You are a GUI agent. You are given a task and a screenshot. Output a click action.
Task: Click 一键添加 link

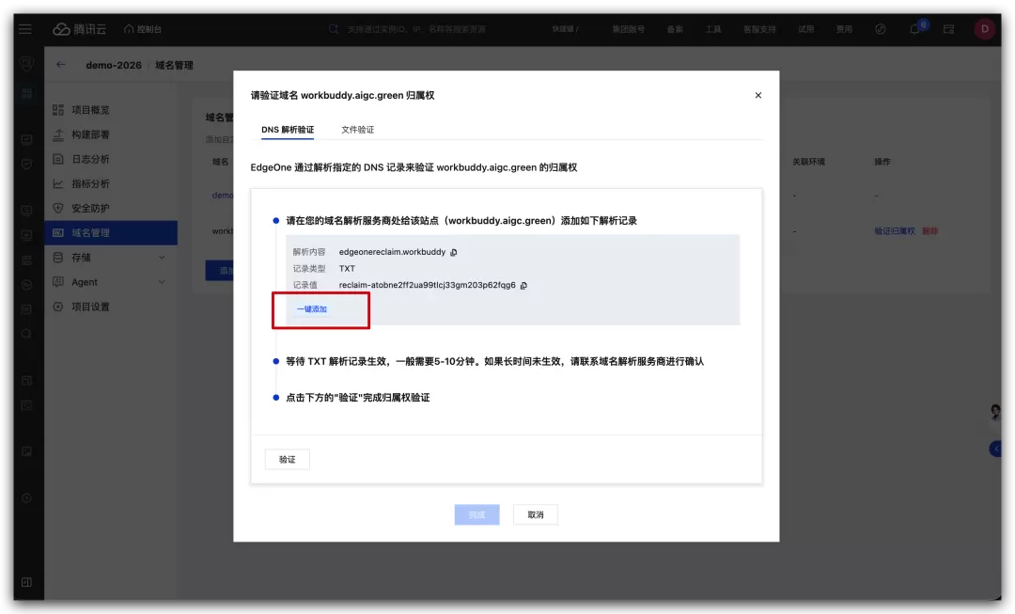[x=311, y=309]
